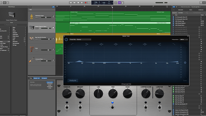This screenshot has width=206, height=116.
Task: Open the display mode dropdown in the LCD
Action: (x=113, y=3)
